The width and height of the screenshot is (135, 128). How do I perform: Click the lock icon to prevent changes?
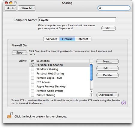pos(10,115)
